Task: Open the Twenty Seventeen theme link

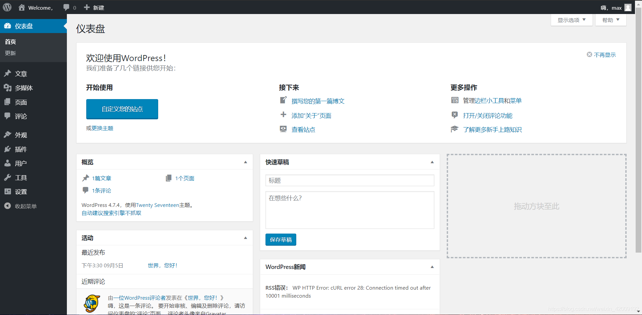Action: 157,205
